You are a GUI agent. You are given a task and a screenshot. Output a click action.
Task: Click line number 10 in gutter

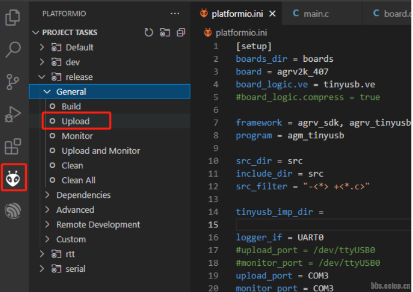[x=214, y=161]
